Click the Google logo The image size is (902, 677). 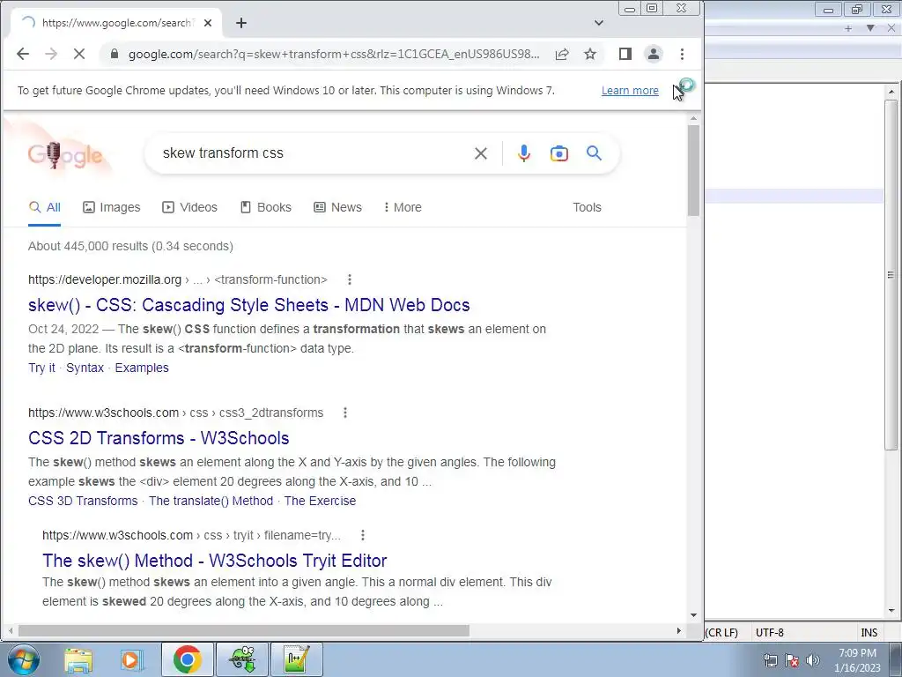coord(65,155)
